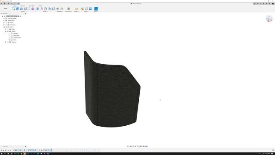The width and height of the screenshot is (275, 155).
Task: Jump timeline to the end
Action: [x=10, y=150]
